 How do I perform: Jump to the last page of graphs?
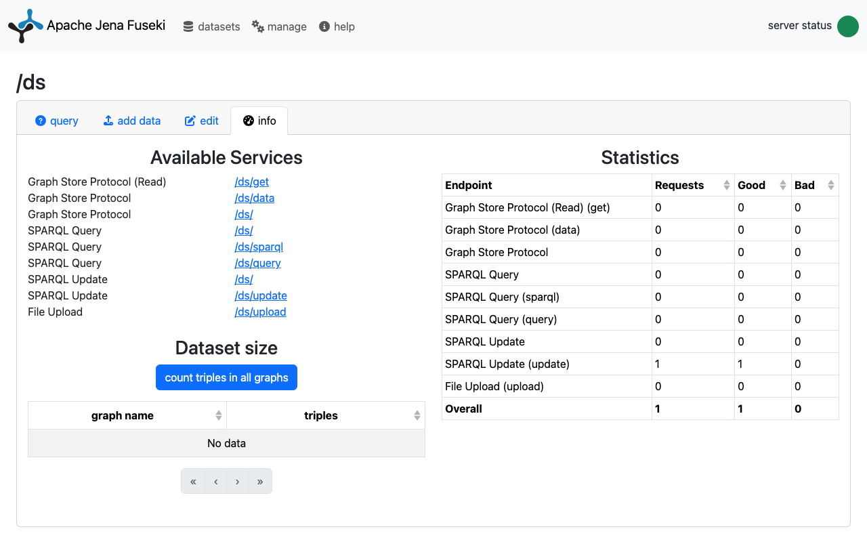click(260, 481)
